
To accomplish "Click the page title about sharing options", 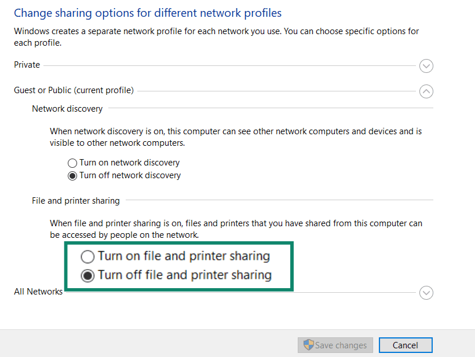I will (x=148, y=13).
